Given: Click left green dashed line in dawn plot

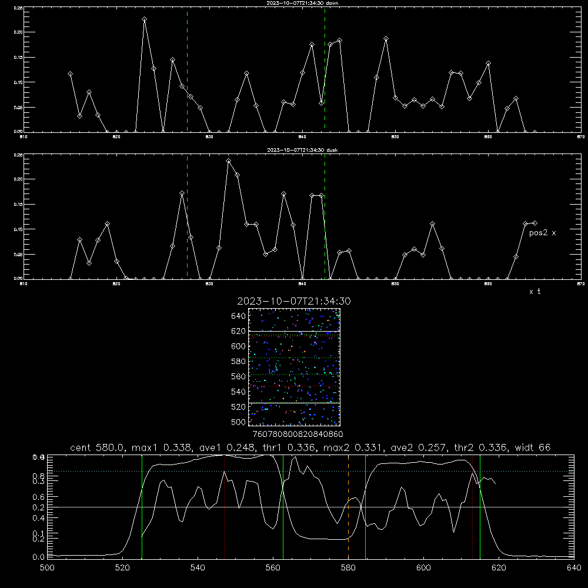Looking at the screenshot, I should pos(187,69).
